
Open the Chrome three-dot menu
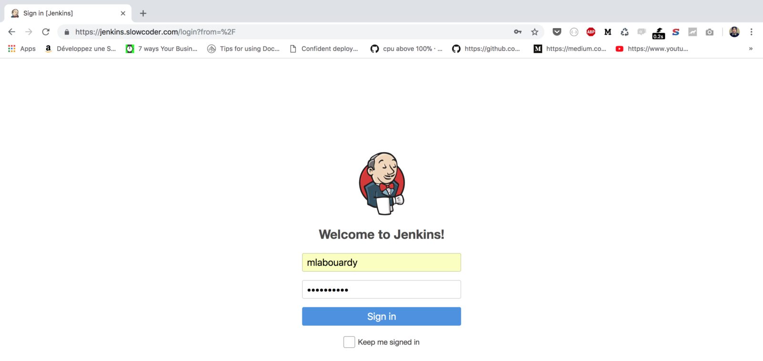tap(751, 32)
